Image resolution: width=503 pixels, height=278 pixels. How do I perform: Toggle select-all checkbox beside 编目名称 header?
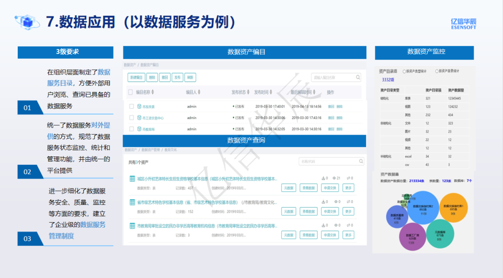point(131,92)
